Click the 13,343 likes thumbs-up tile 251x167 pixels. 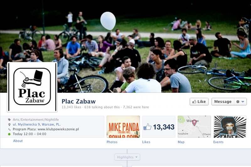159,127
